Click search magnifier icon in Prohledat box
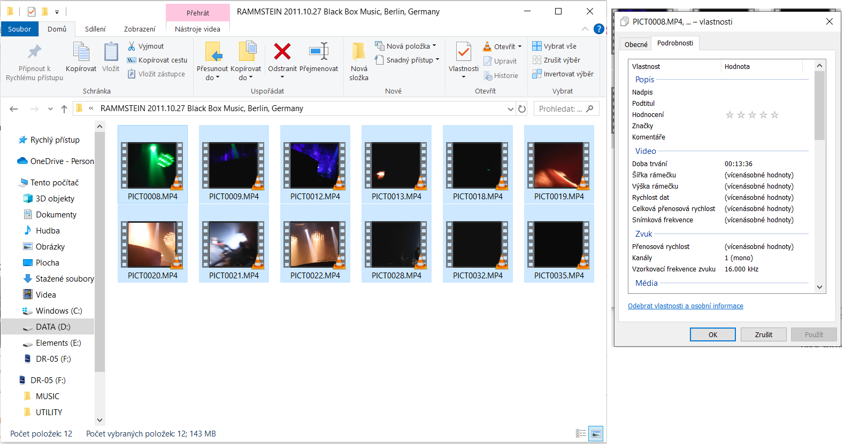 (589, 108)
